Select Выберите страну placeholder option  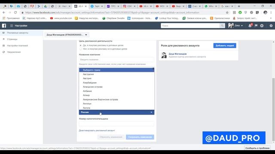[x=116, y=70]
